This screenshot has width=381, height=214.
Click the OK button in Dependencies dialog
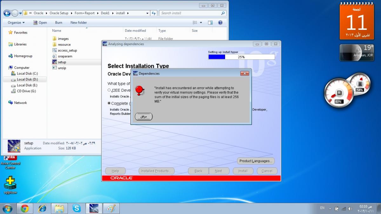pos(144,117)
